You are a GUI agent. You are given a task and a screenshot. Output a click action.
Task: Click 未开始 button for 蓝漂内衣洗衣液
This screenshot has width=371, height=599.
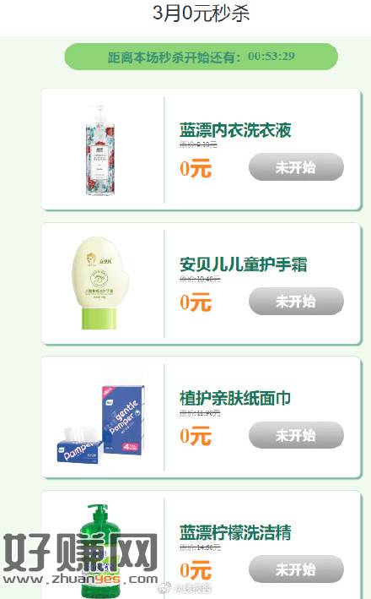coord(296,167)
